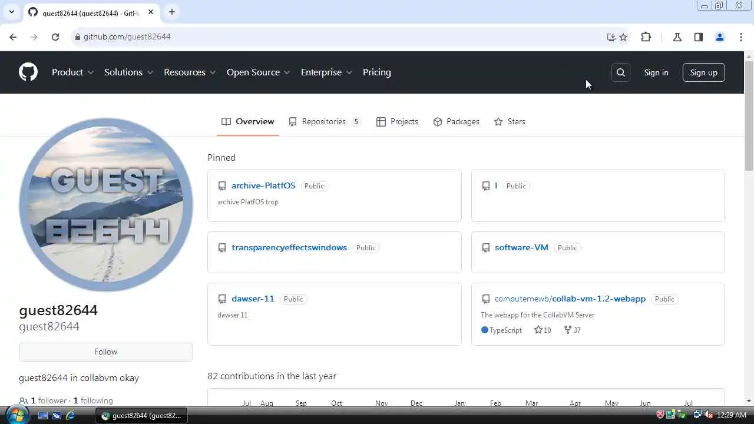Select the guest82644 taskbar window button
This screenshot has height=424, width=754.
click(141, 415)
